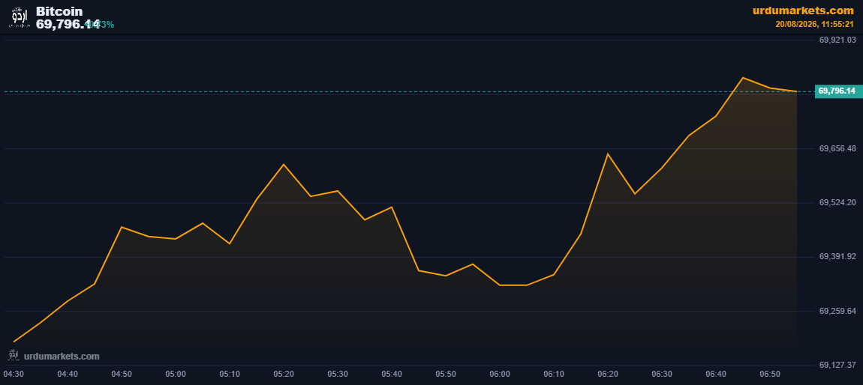
Task: Click the 04:50 time axis label
Action: pyautogui.click(x=122, y=374)
